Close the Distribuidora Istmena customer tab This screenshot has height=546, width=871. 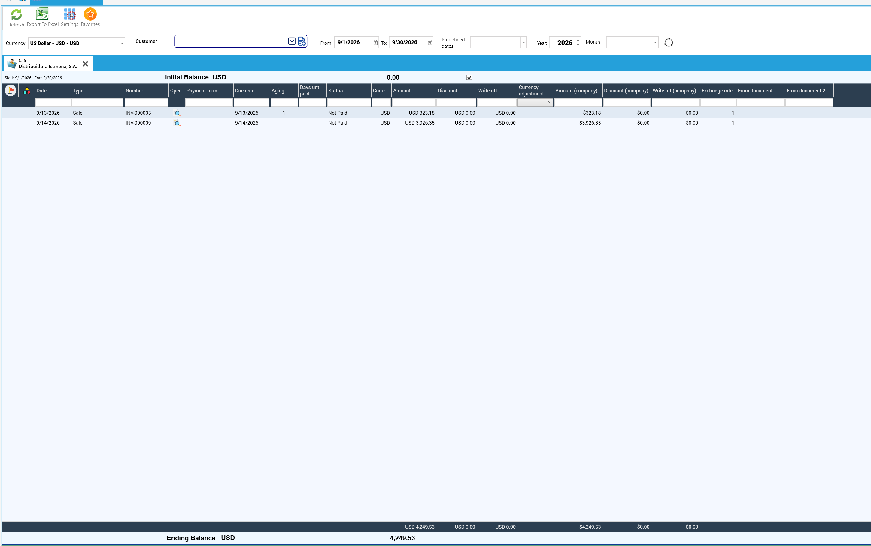coord(86,64)
